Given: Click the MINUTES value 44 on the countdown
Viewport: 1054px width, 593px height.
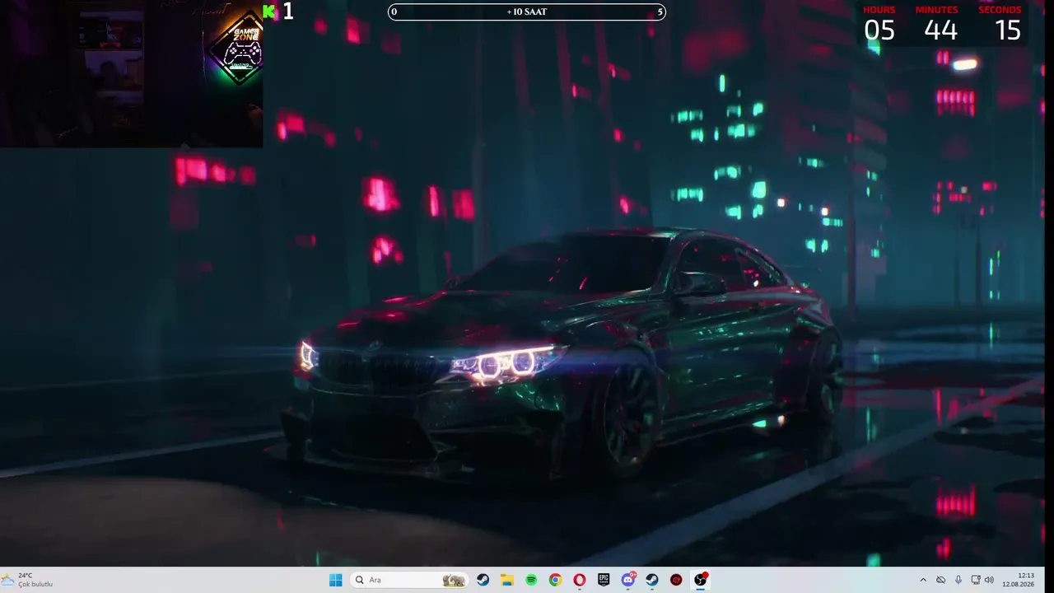Looking at the screenshot, I should (940, 30).
